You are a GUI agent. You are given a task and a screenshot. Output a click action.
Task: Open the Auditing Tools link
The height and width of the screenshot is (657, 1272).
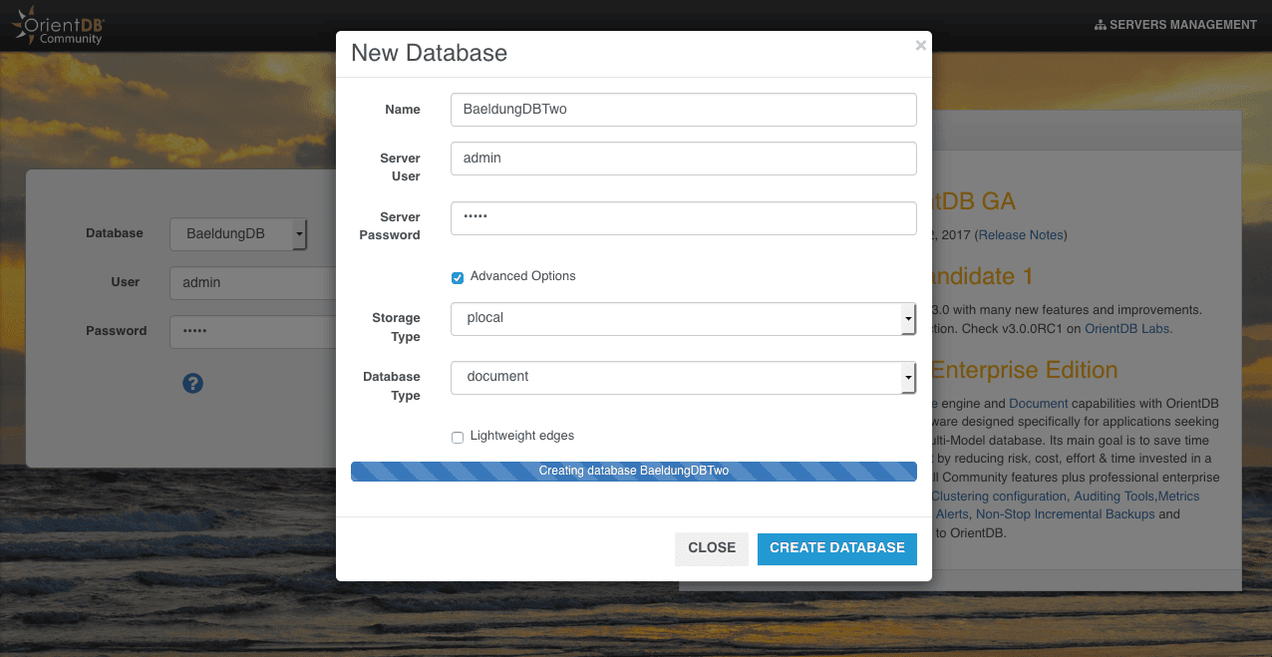coord(1113,496)
